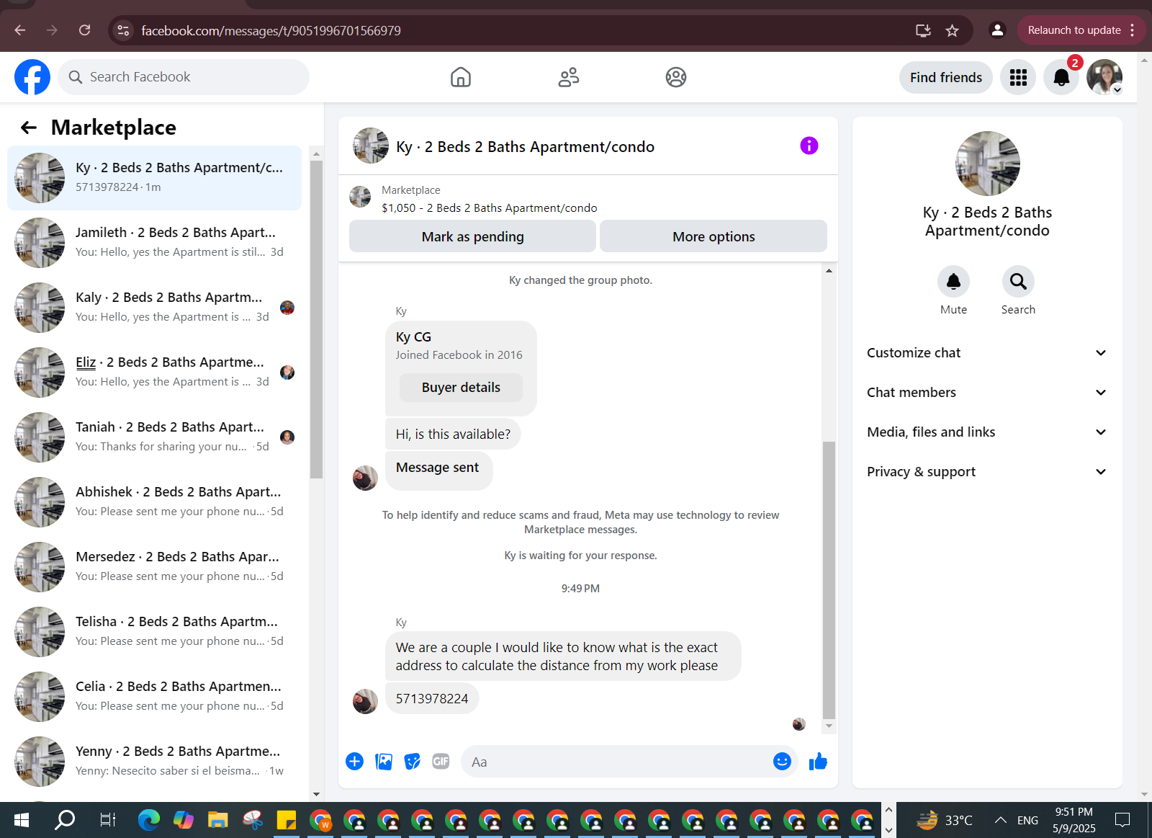This screenshot has width=1152, height=838.
Task: Expand Media, files and links section
Action: (987, 432)
